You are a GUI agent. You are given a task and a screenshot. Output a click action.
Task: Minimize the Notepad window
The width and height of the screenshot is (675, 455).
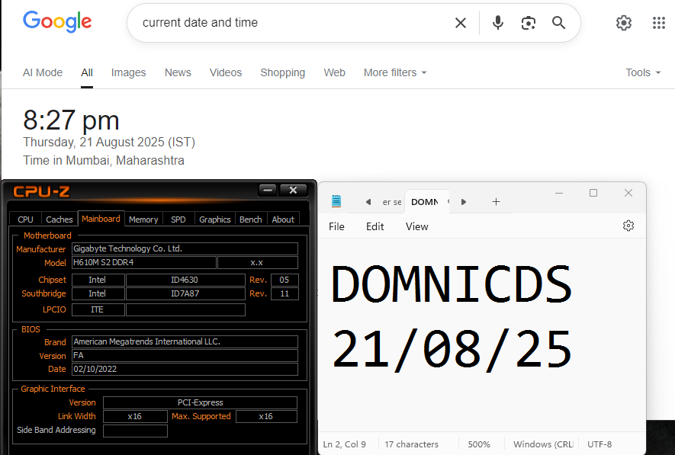click(559, 193)
